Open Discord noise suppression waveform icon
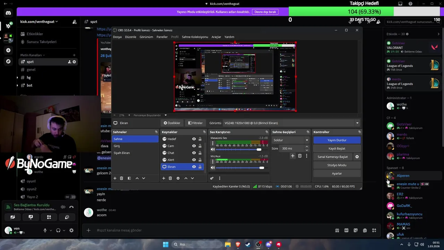 tap(63, 207)
